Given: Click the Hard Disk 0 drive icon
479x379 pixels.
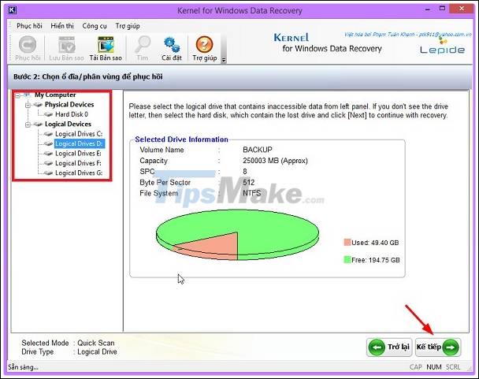Looking at the screenshot, I should tap(48, 114).
